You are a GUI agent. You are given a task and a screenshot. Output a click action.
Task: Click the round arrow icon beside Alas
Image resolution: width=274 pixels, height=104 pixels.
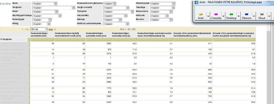point(55,29)
